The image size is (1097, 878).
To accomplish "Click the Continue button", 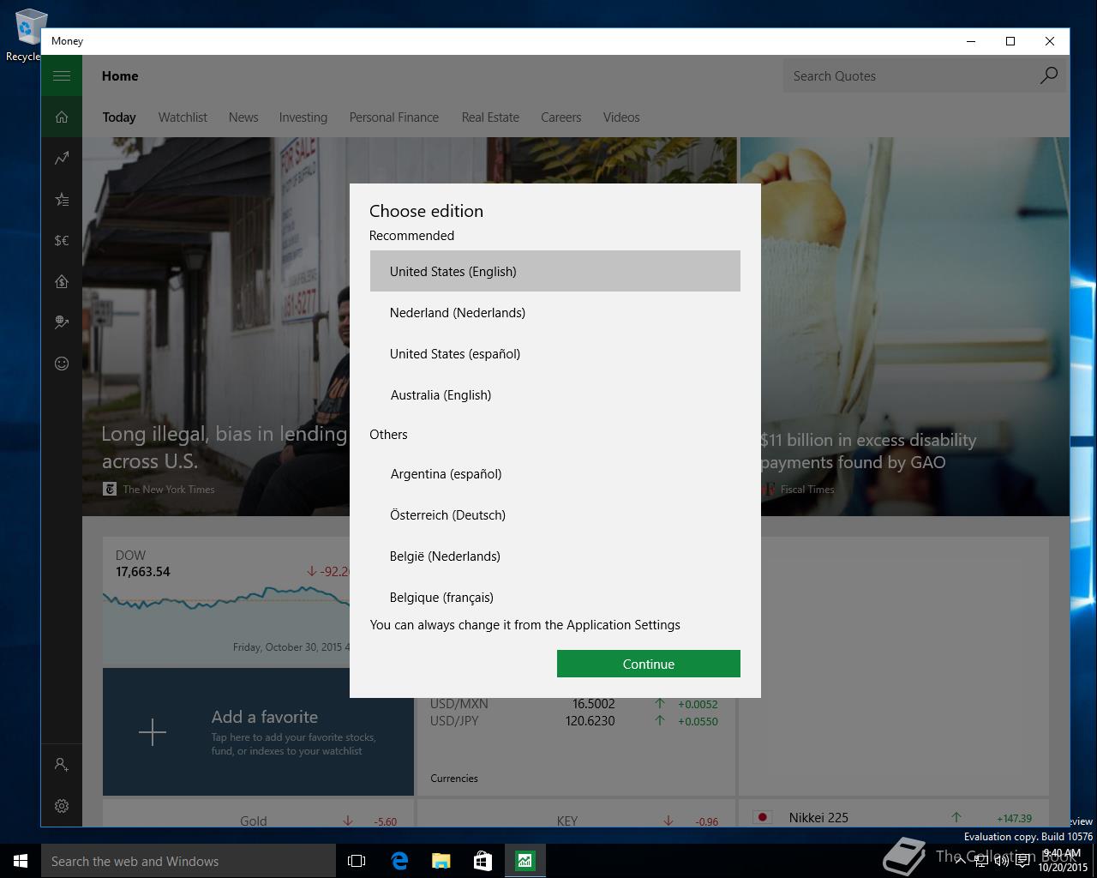I will tap(649, 664).
